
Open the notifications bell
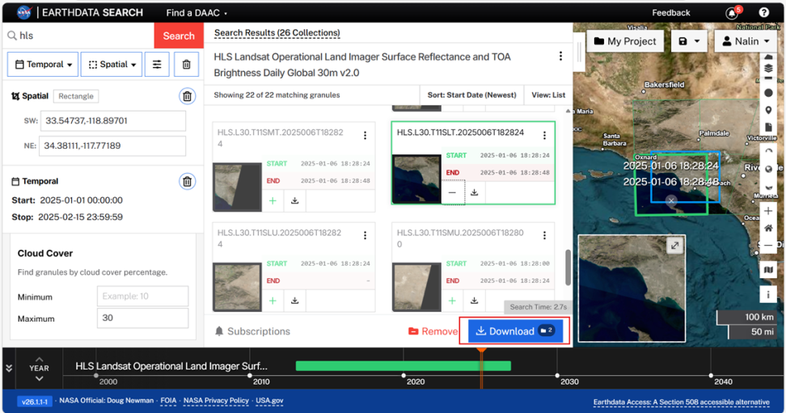[733, 13]
